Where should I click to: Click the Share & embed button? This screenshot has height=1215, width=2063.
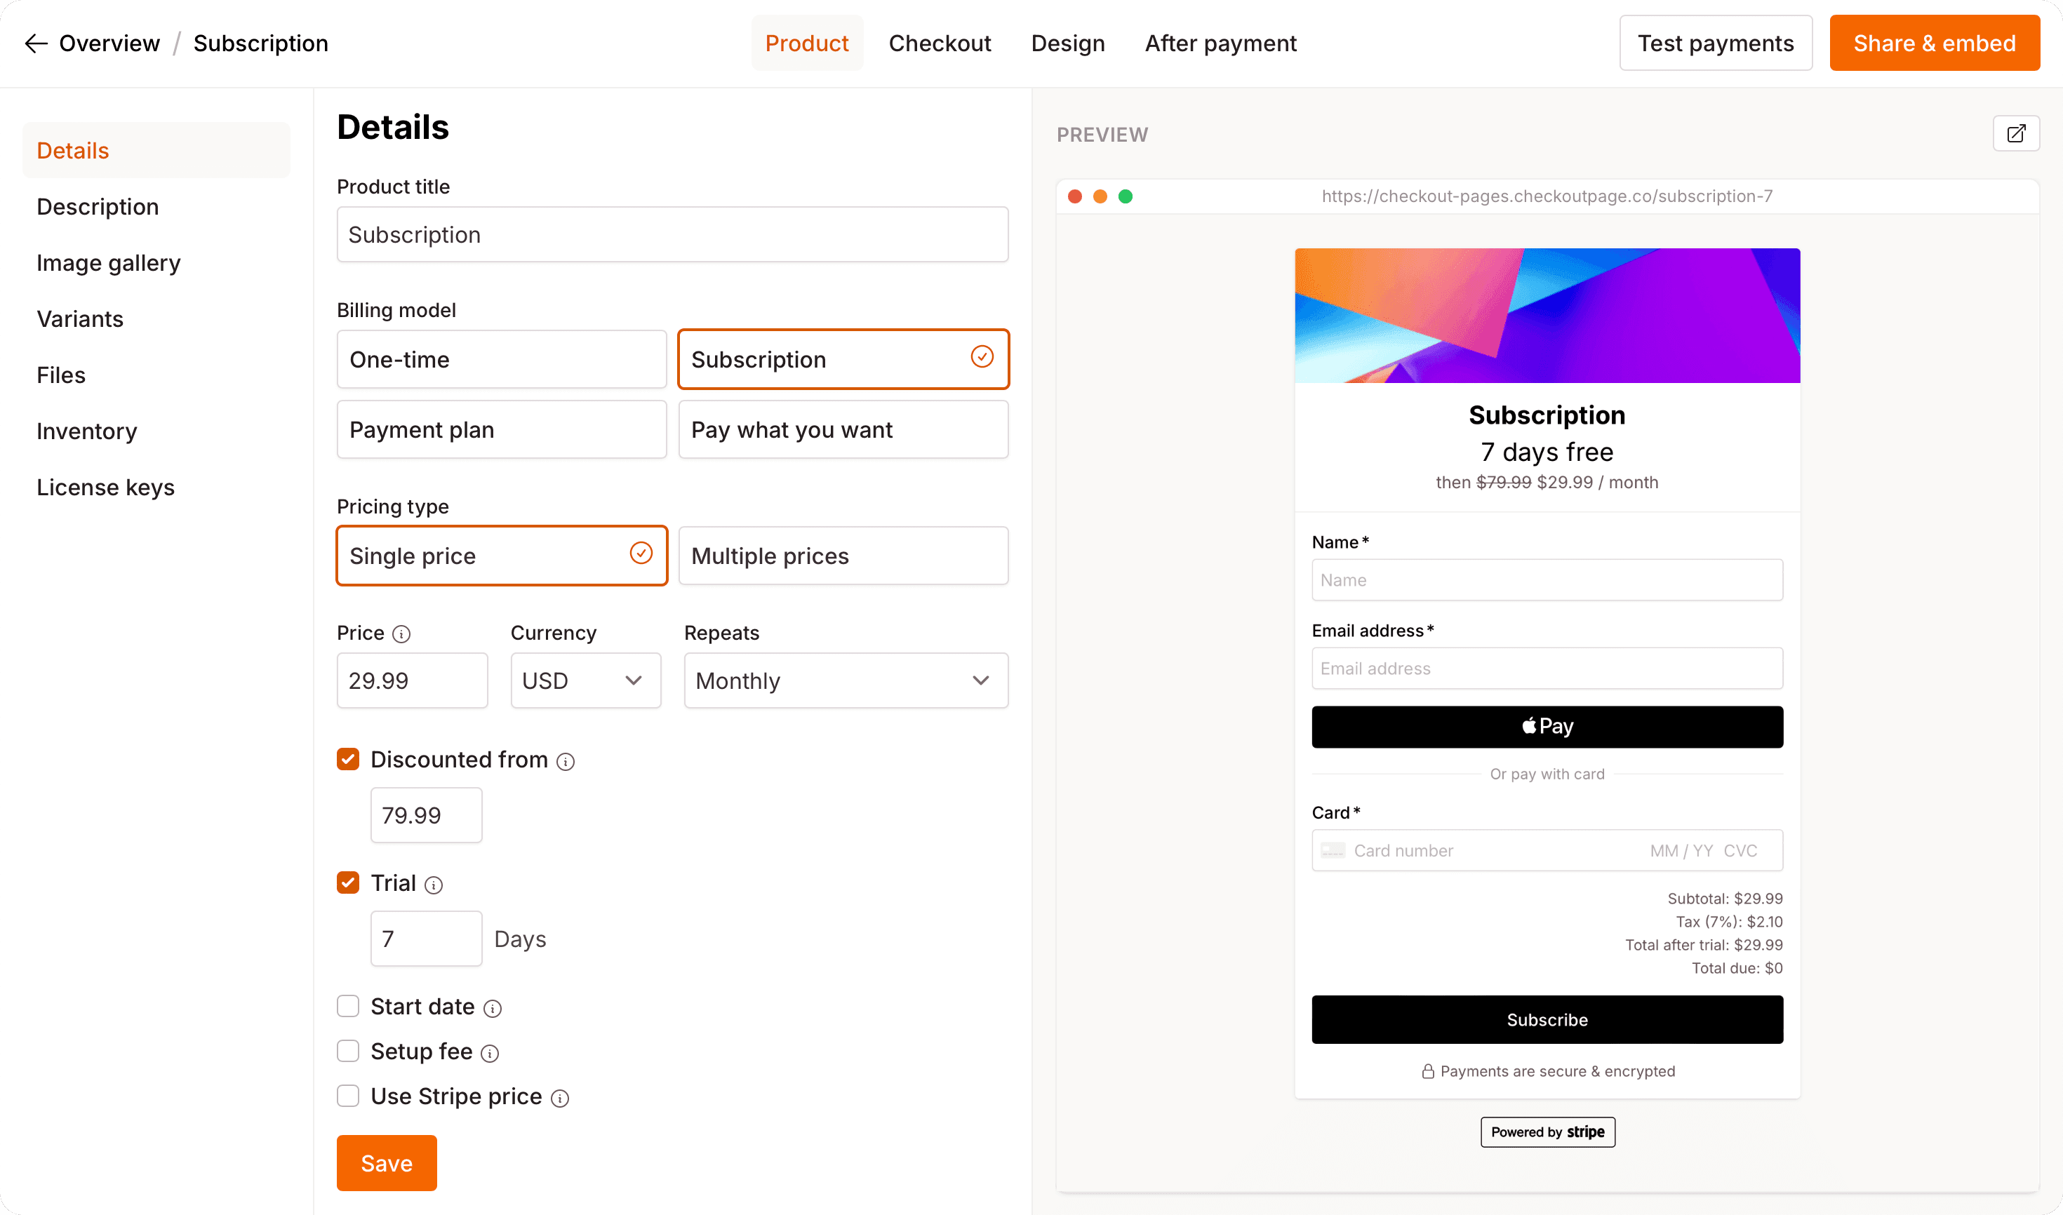point(1934,43)
